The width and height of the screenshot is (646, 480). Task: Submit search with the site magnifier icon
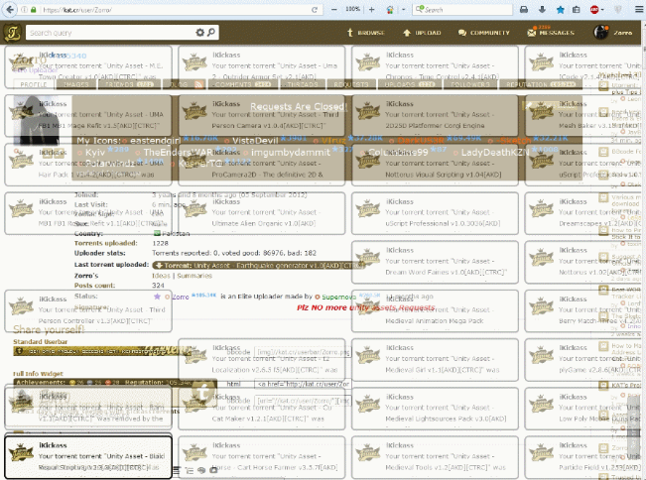pos(211,32)
